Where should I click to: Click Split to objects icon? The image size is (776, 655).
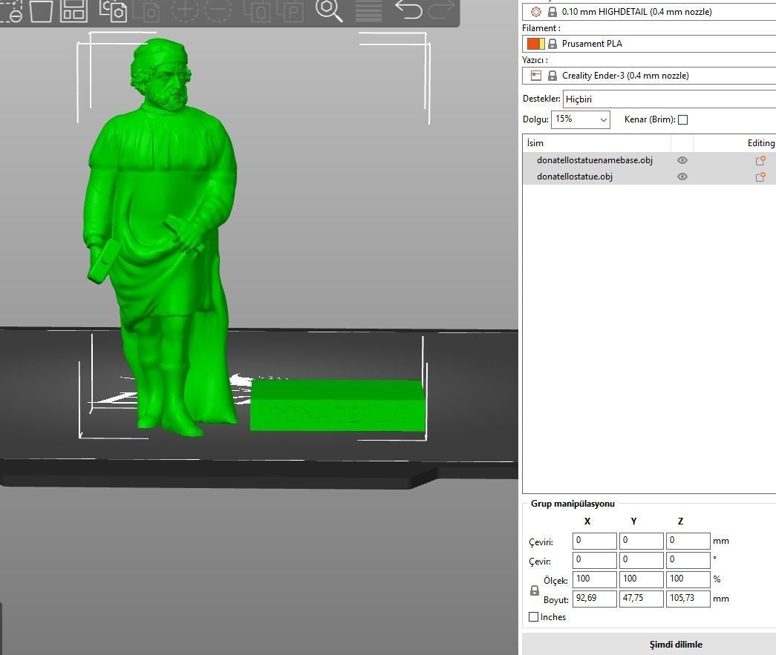258,11
